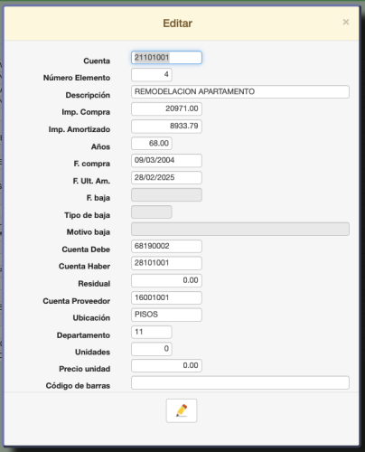The height and width of the screenshot is (452, 365).
Task: Click the Departamento field showing 11
Action: (x=152, y=332)
